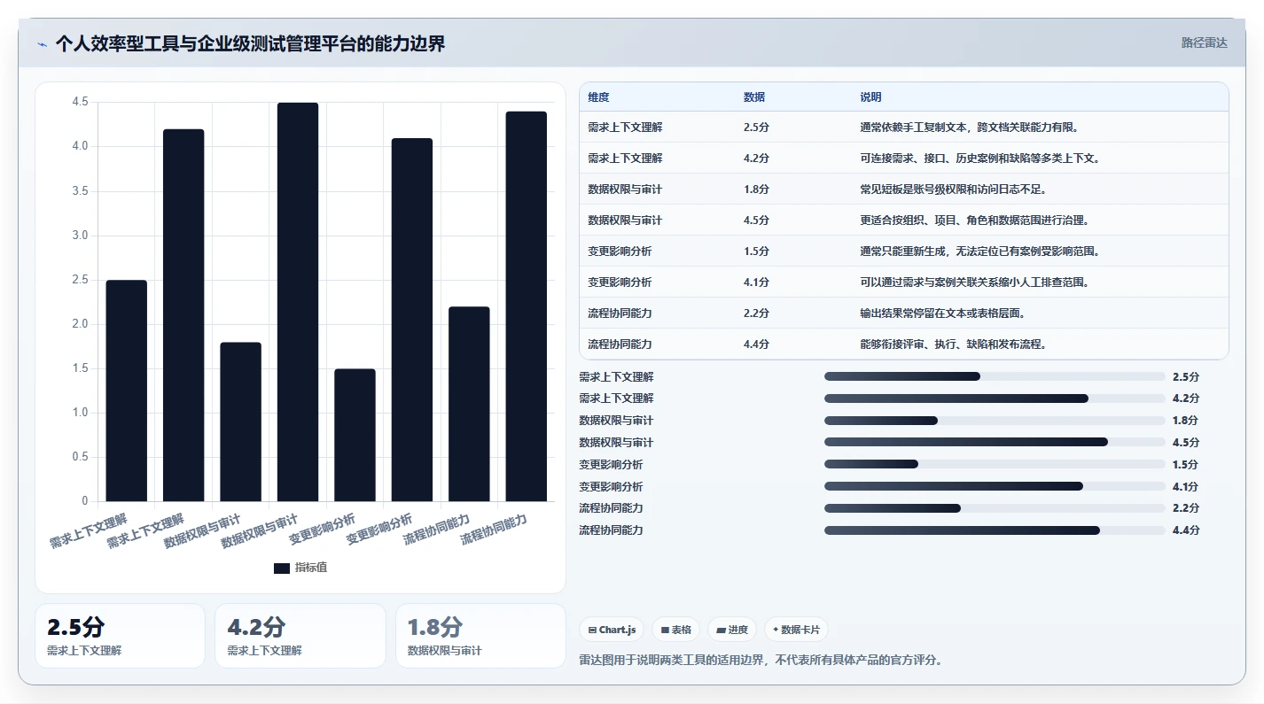The image size is (1264, 704).
Task: Click description 可连接需求、接口、历史案例
Action: (979, 159)
